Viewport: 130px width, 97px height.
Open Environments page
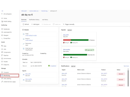click(7, 58)
